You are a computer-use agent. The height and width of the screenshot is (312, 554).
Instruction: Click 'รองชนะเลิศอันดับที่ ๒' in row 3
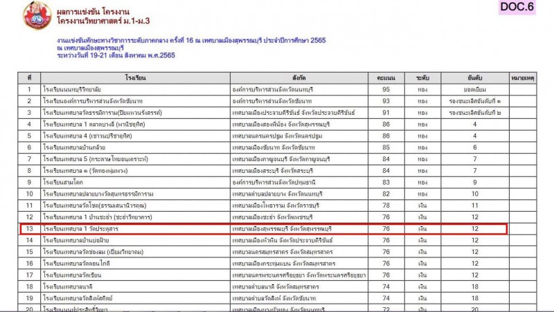[x=475, y=113]
